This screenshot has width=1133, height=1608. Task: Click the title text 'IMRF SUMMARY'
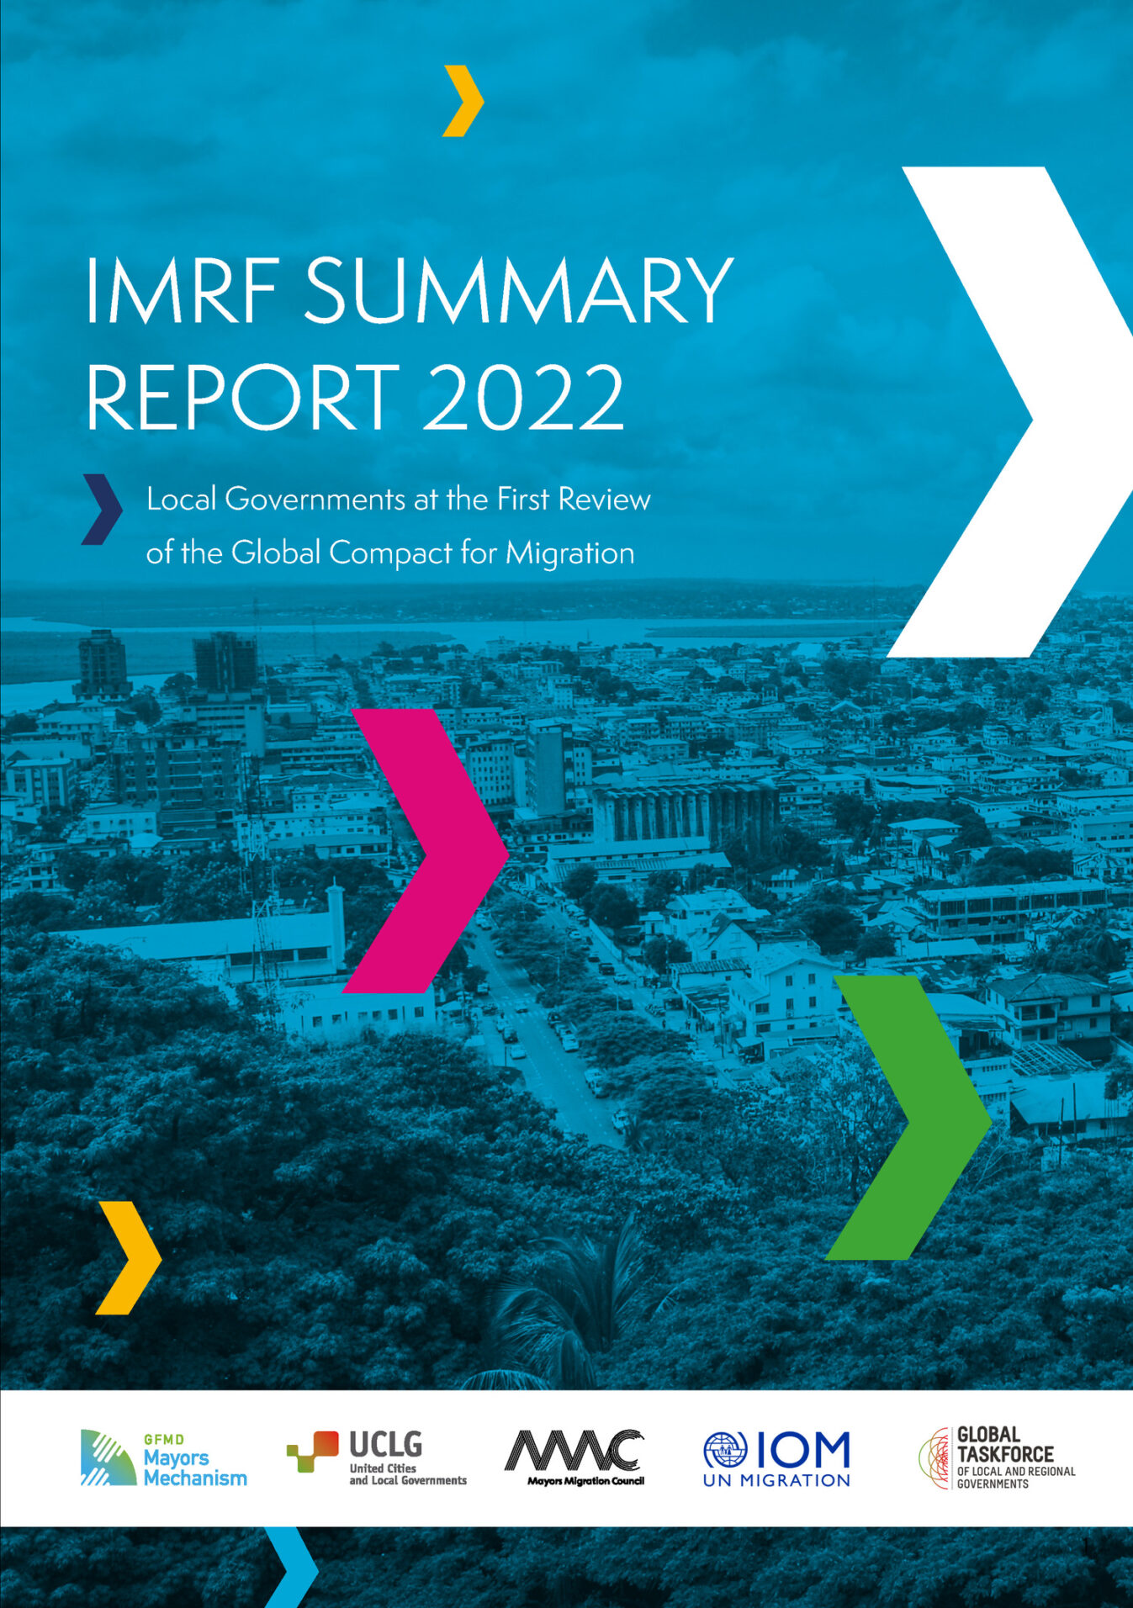tap(410, 290)
